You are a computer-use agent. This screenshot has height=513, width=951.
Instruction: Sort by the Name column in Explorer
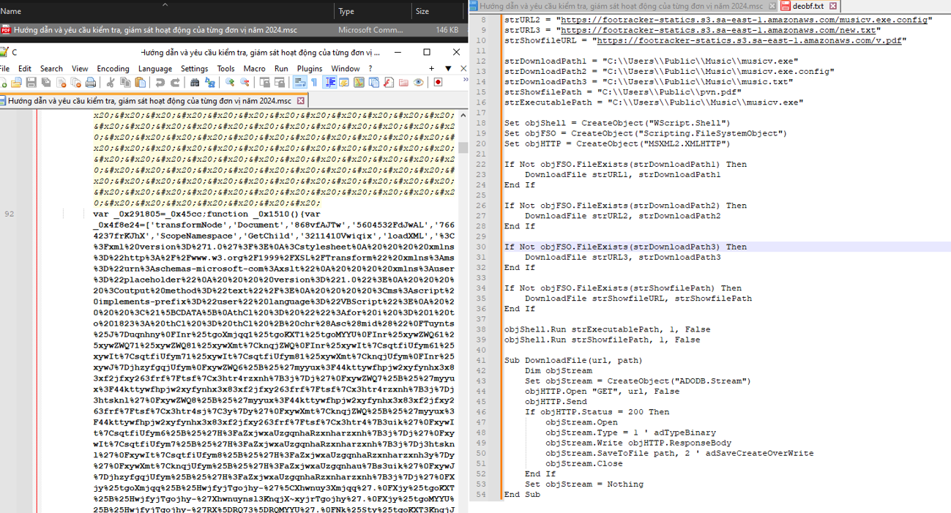coord(11,11)
